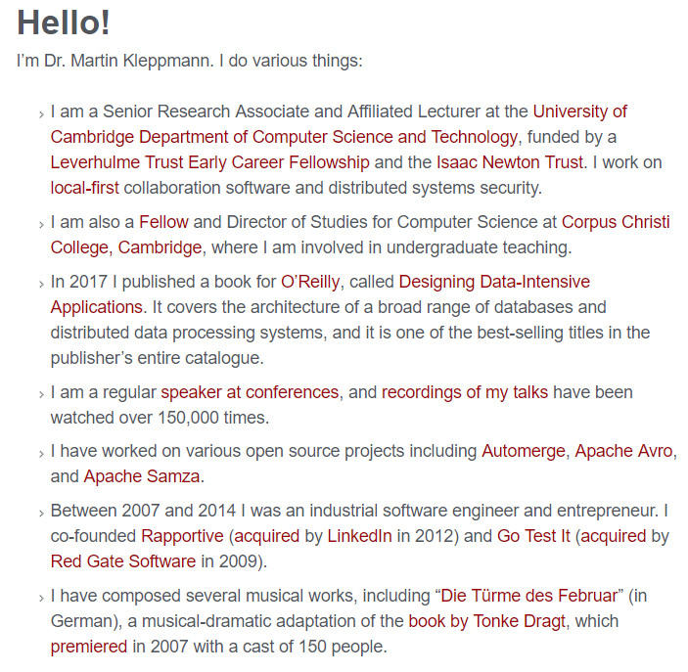Open the Isaac Newton Trust link

tap(510, 162)
